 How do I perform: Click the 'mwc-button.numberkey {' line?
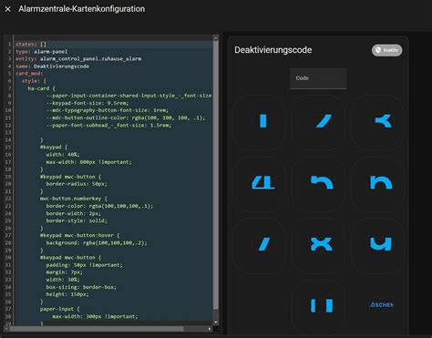(74, 199)
